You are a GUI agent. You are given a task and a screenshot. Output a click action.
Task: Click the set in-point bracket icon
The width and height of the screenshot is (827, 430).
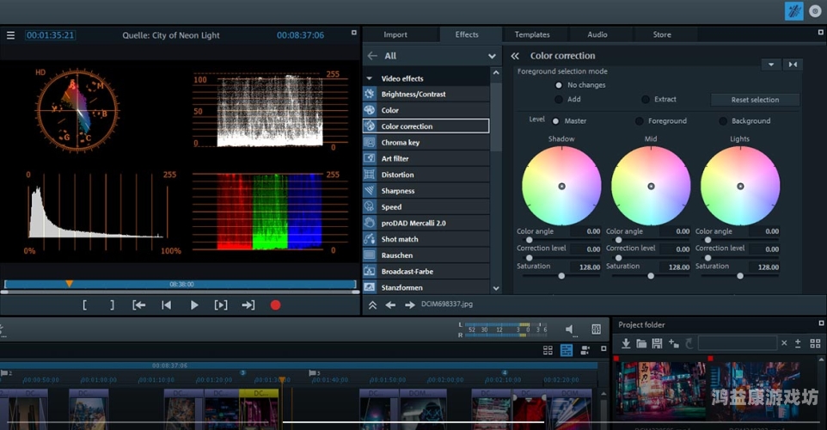coord(84,305)
